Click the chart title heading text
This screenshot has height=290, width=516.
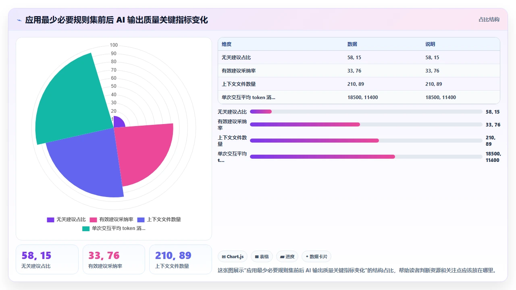point(117,20)
